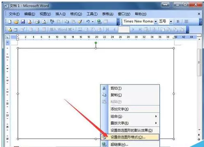This screenshot has width=204, height=147.
Task: Open the 插入(I) menu
Action: point(60,14)
